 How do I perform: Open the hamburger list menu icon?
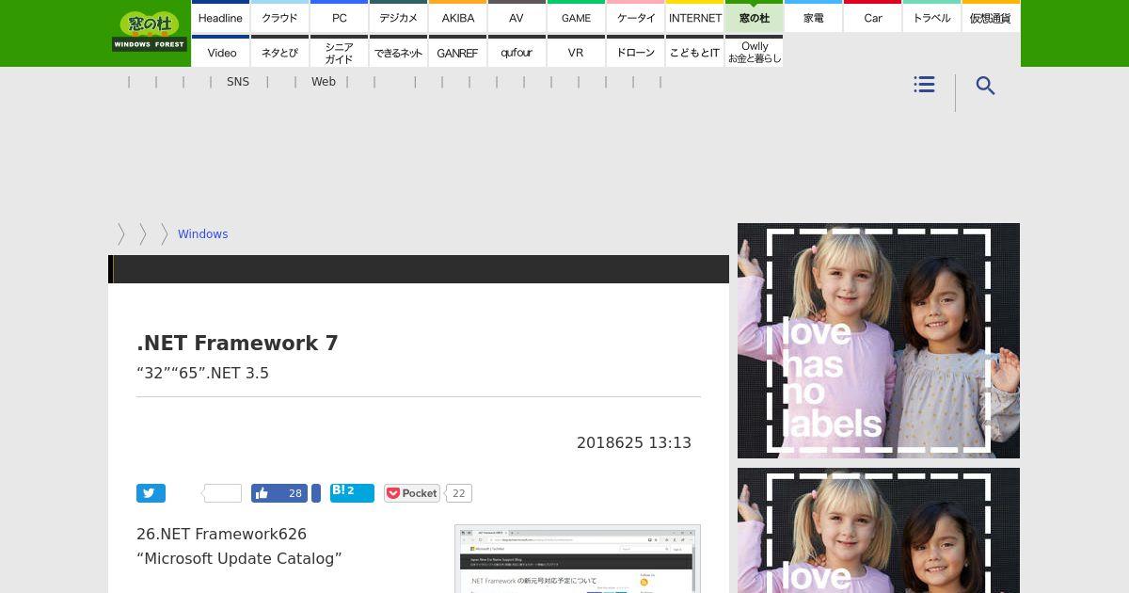click(x=924, y=85)
